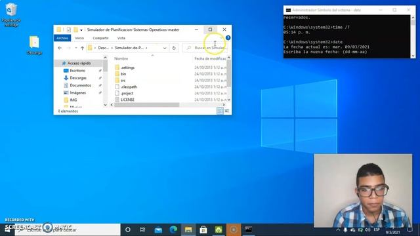This screenshot has height=236, width=420.
Task: Click the volume speaker icon in system tray
Action: (x=368, y=229)
